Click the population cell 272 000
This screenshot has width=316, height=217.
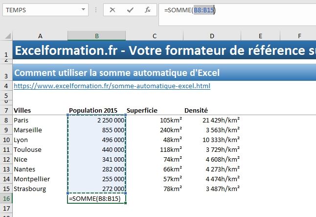point(96,189)
